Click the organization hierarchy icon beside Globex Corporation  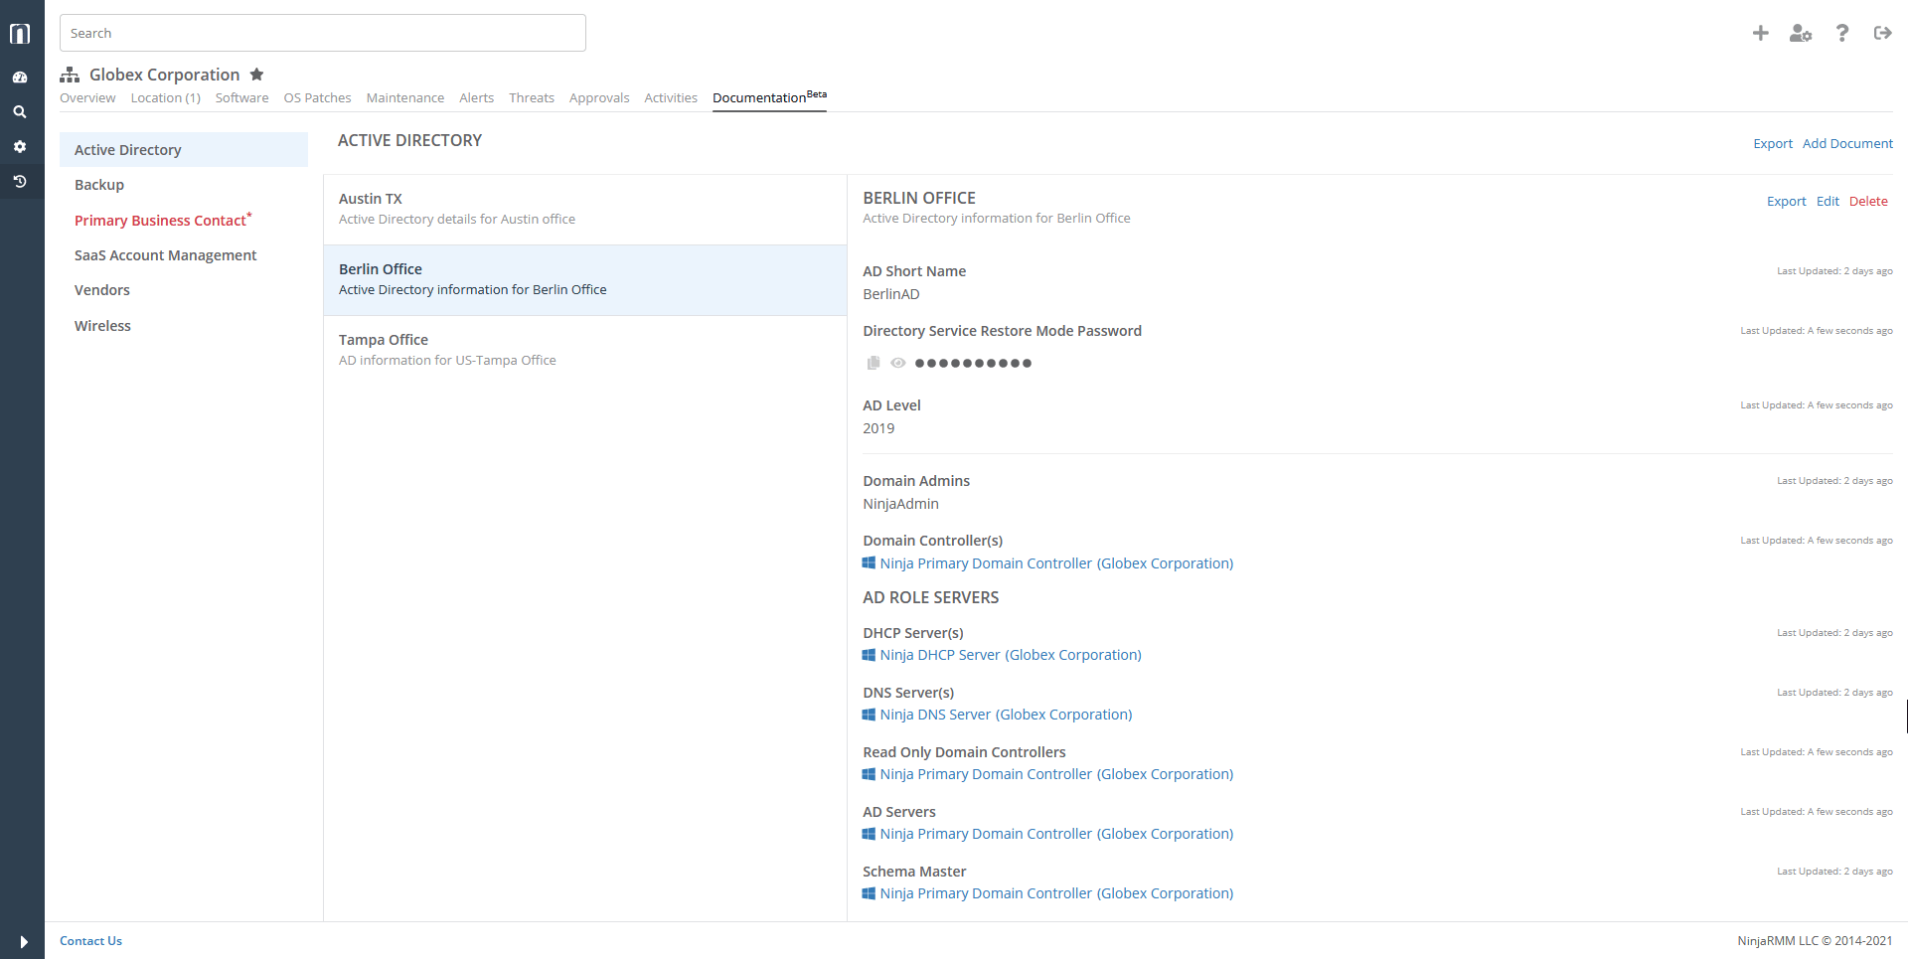click(69, 74)
